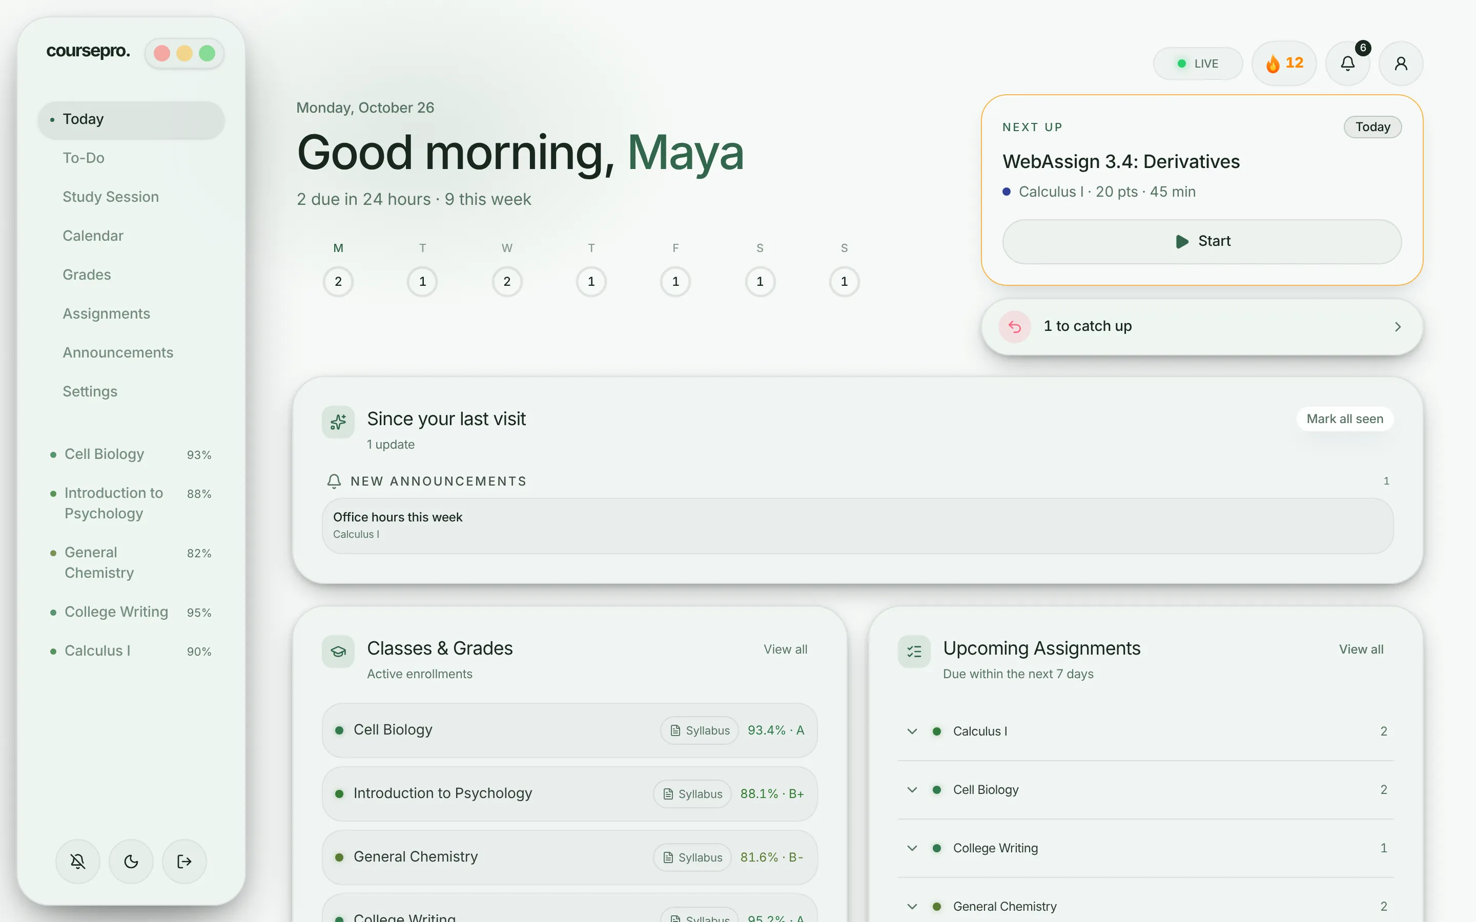Click Mark all seen
Screen dimensions: 1476x922
(x=1344, y=419)
